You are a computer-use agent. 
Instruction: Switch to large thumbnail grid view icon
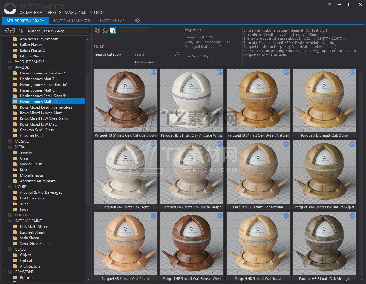[x=97, y=31]
